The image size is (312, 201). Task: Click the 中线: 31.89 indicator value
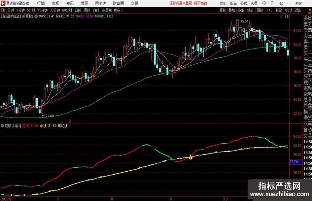point(48,126)
